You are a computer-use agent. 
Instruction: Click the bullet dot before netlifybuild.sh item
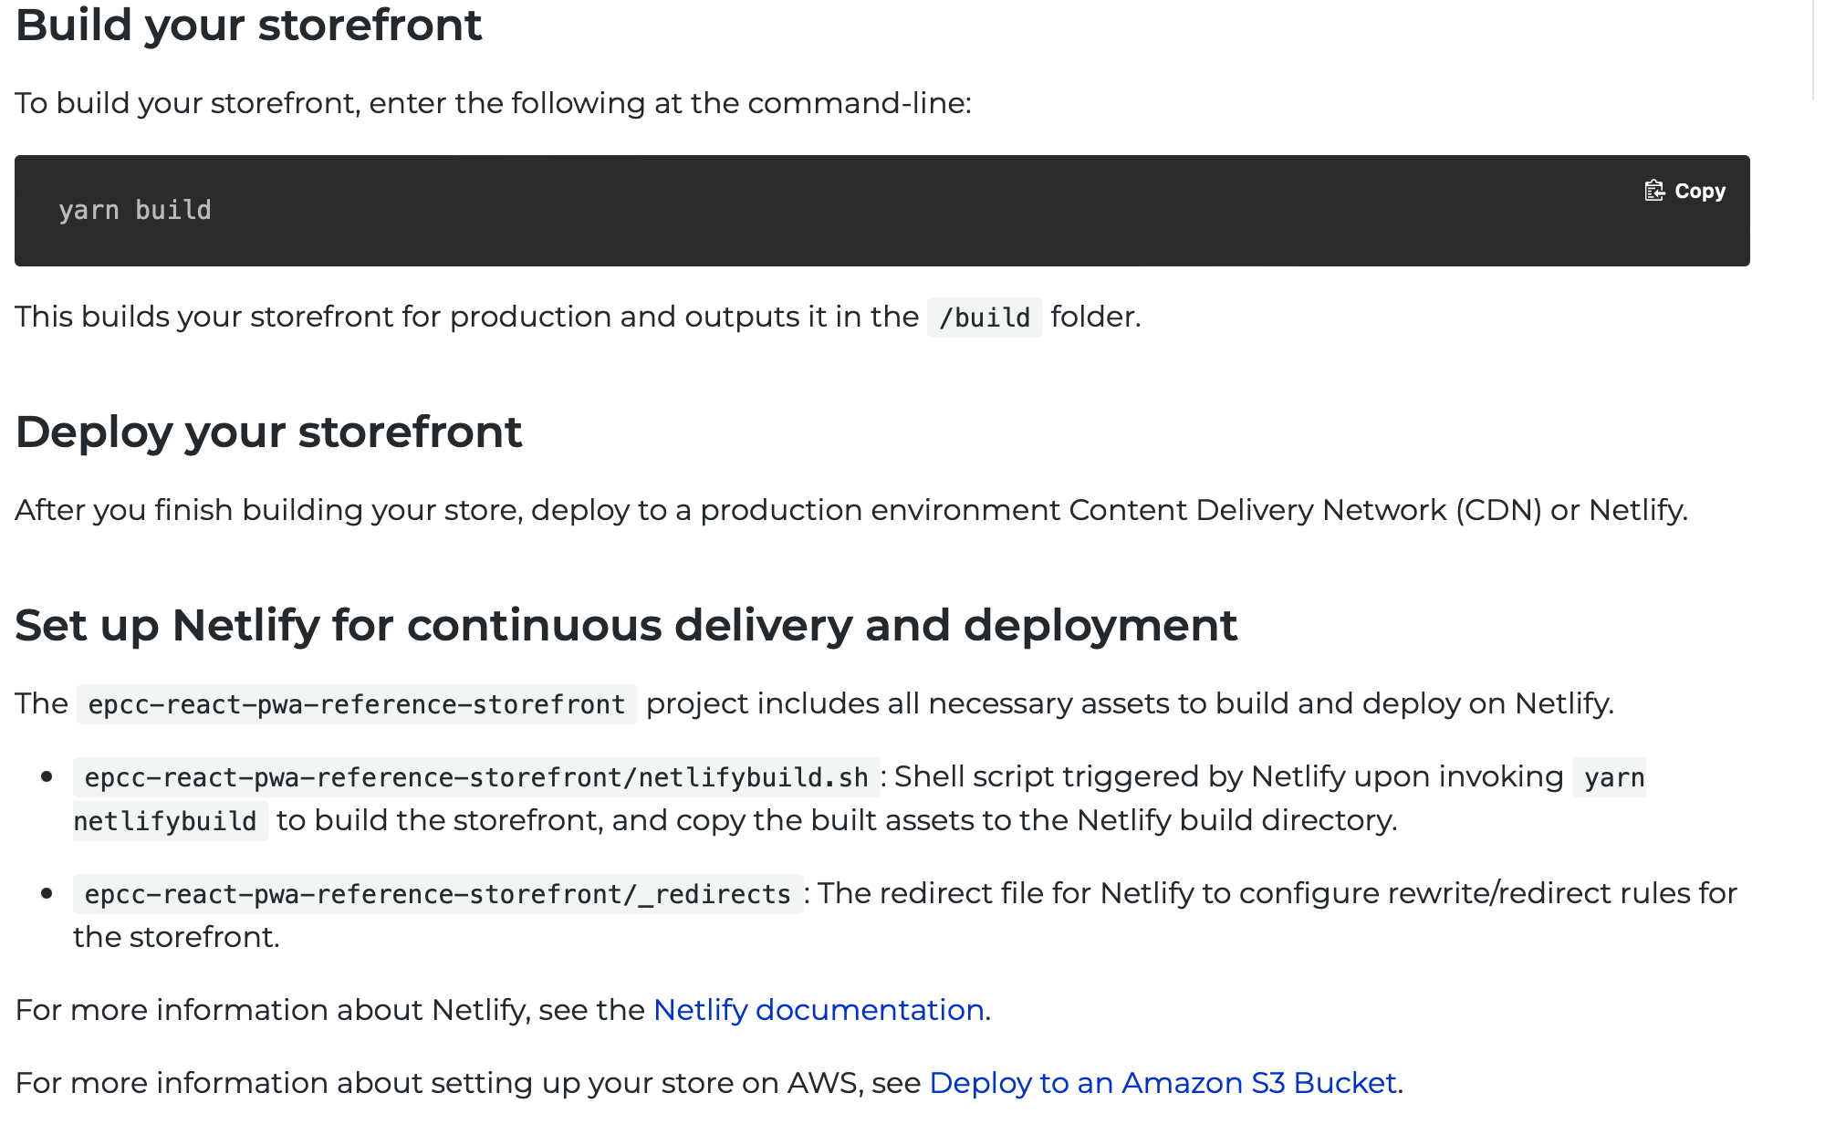click(47, 777)
